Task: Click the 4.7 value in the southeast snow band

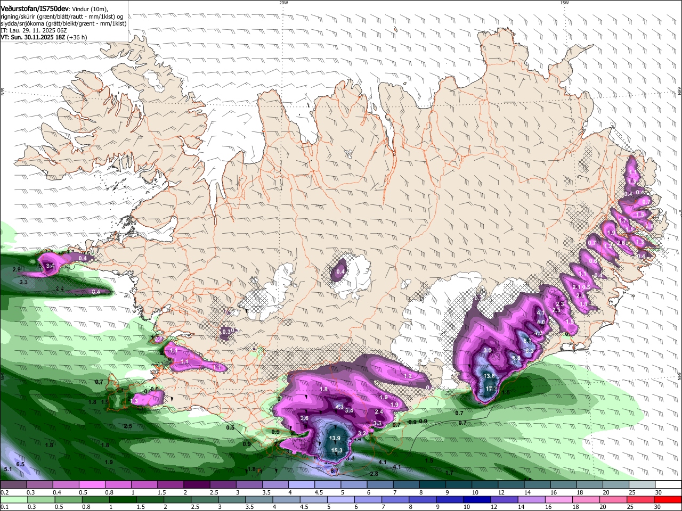Action: [540, 313]
